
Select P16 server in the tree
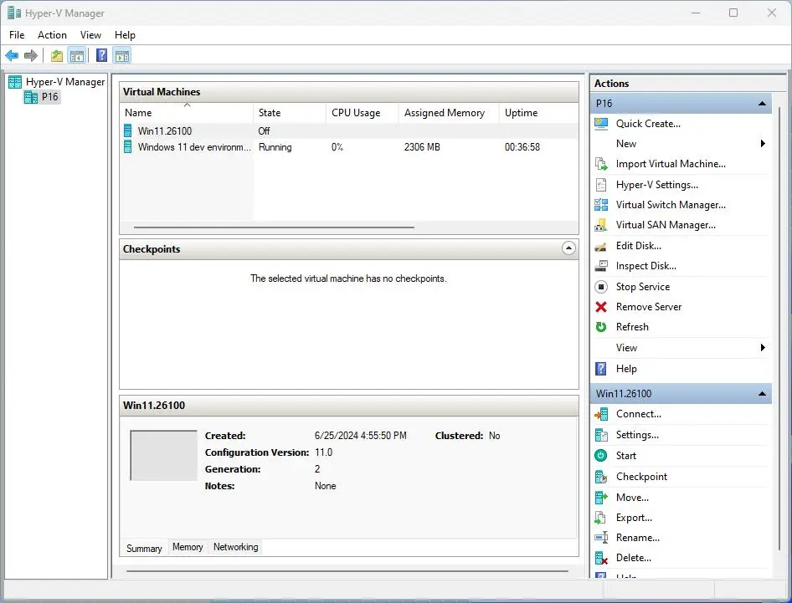click(49, 97)
